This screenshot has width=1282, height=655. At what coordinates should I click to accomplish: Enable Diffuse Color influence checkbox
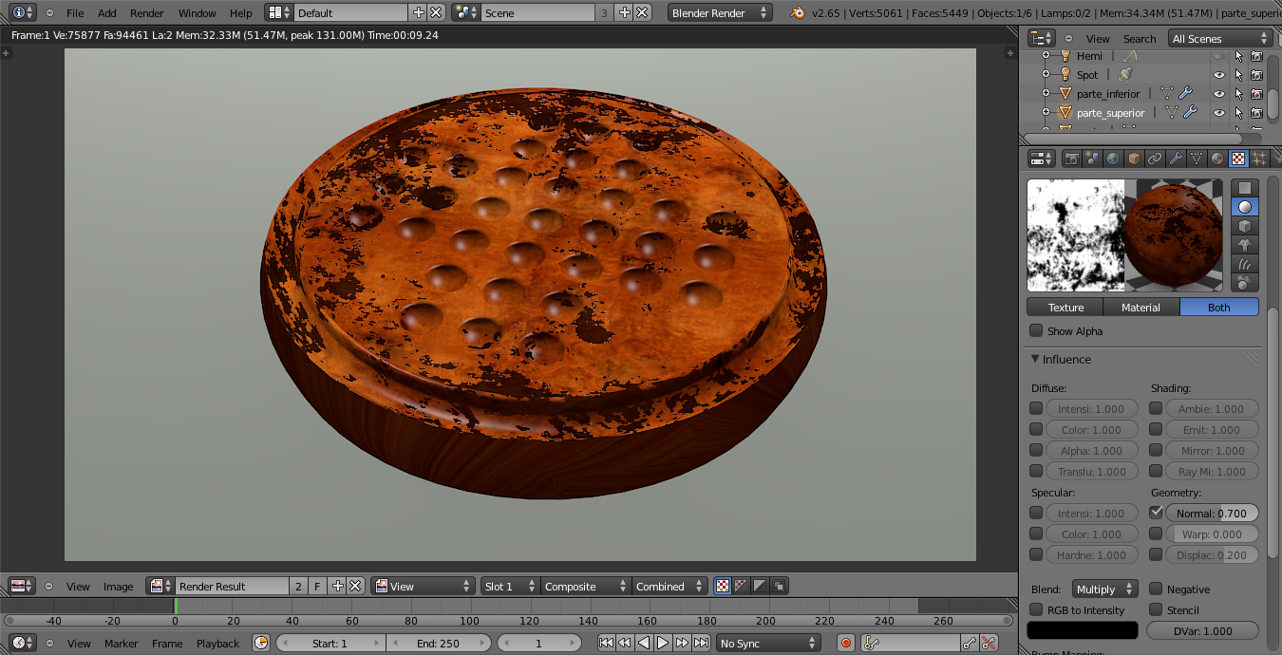[1036, 430]
